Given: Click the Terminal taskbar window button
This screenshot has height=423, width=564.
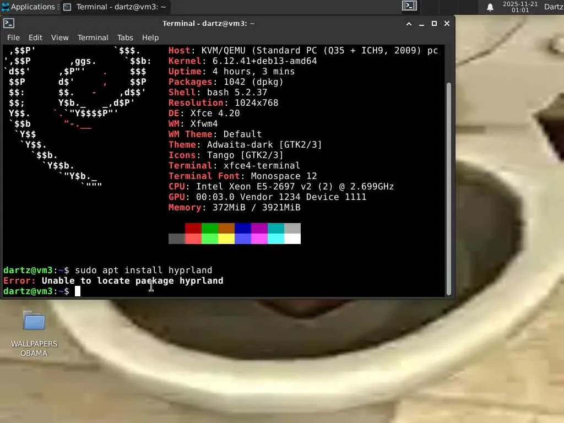Looking at the screenshot, I should tap(115, 7).
